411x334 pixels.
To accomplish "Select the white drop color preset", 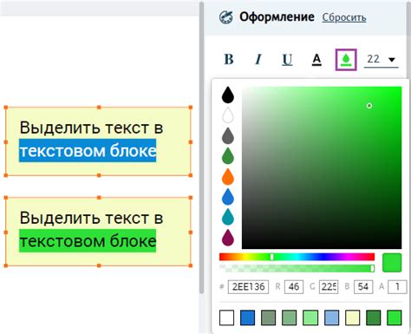I will 228,115.
